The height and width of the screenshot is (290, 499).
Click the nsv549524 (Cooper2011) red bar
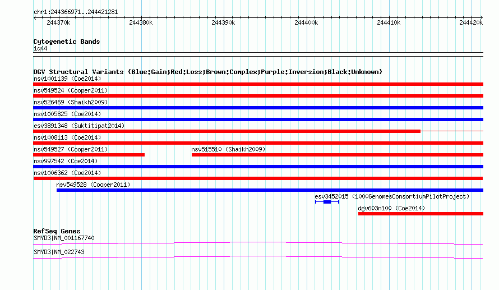point(258,96)
